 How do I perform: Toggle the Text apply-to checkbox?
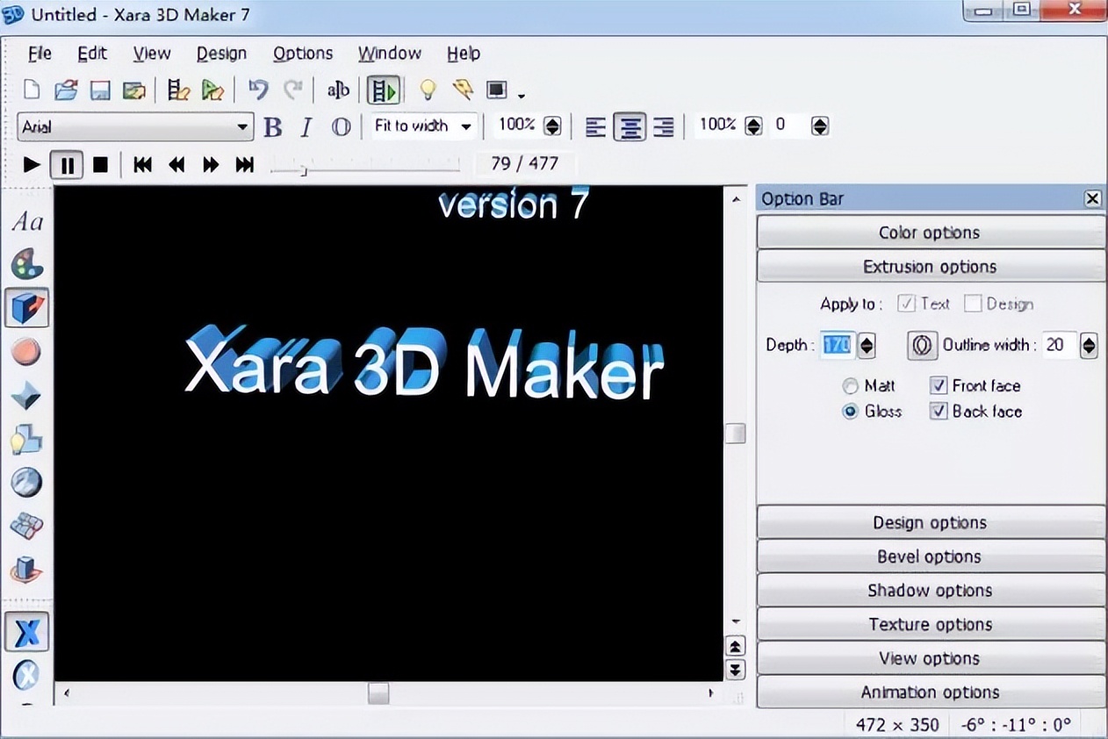click(x=907, y=304)
